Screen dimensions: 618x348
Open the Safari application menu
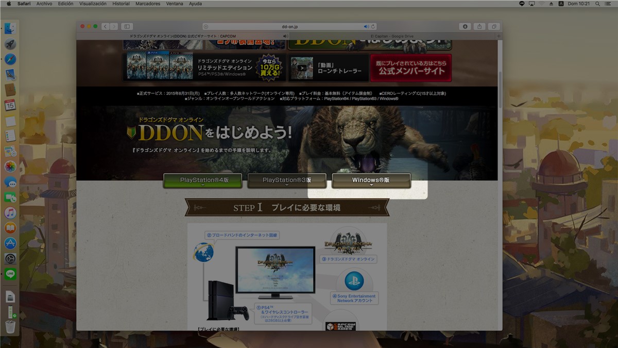24,4
